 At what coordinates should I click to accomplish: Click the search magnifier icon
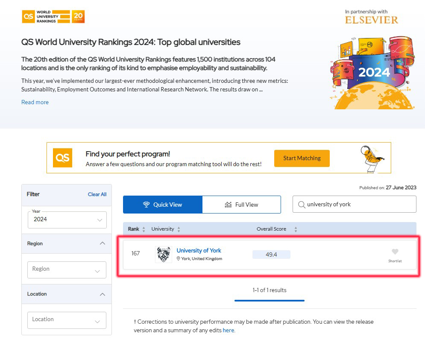pyautogui.click(x=302, y=205)
